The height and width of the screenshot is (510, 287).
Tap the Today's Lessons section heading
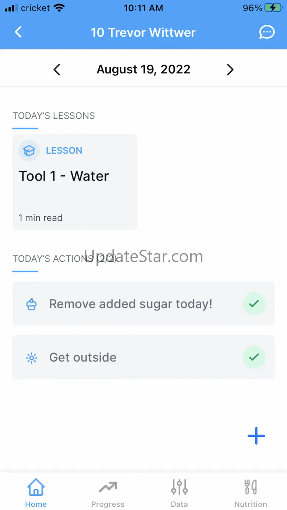tap(54, 116)
